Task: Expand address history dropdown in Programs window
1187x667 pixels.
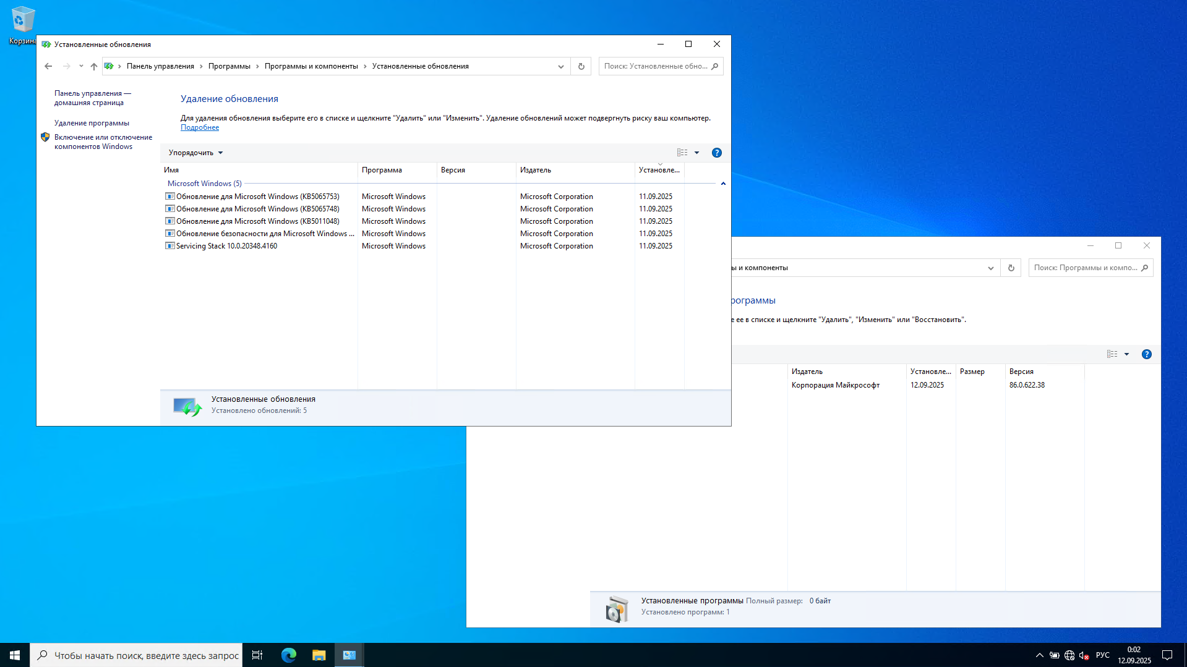Action: 991,268
